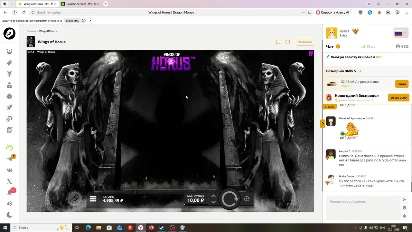The height and width of the screenshot is (232, 412).
Task: Open the browser downloads icon
Action: (407, 13)
